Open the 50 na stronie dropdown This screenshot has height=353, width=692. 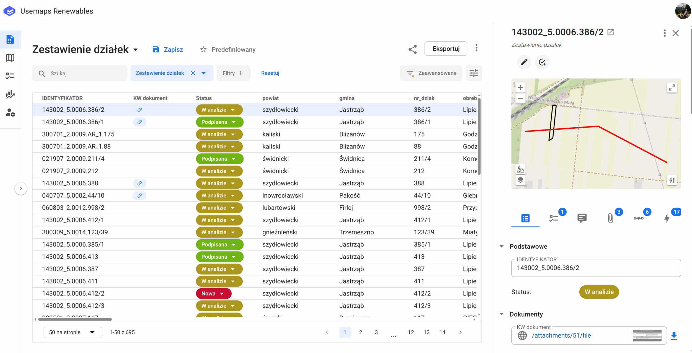click(72, 332)
